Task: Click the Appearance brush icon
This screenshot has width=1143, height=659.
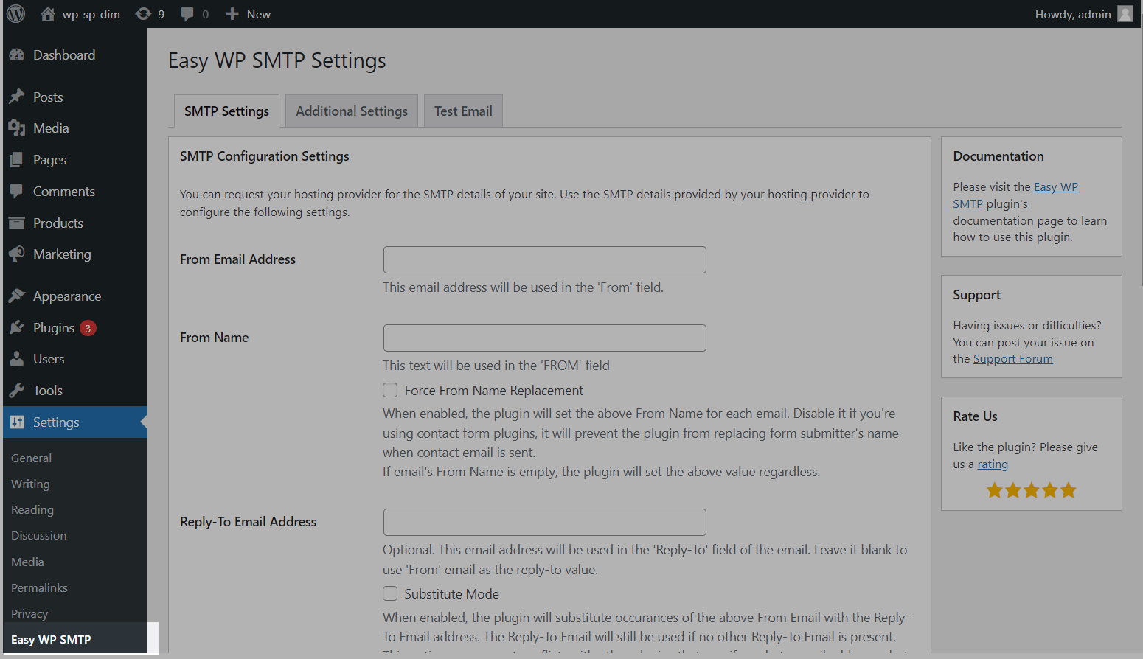Action: 17,296
